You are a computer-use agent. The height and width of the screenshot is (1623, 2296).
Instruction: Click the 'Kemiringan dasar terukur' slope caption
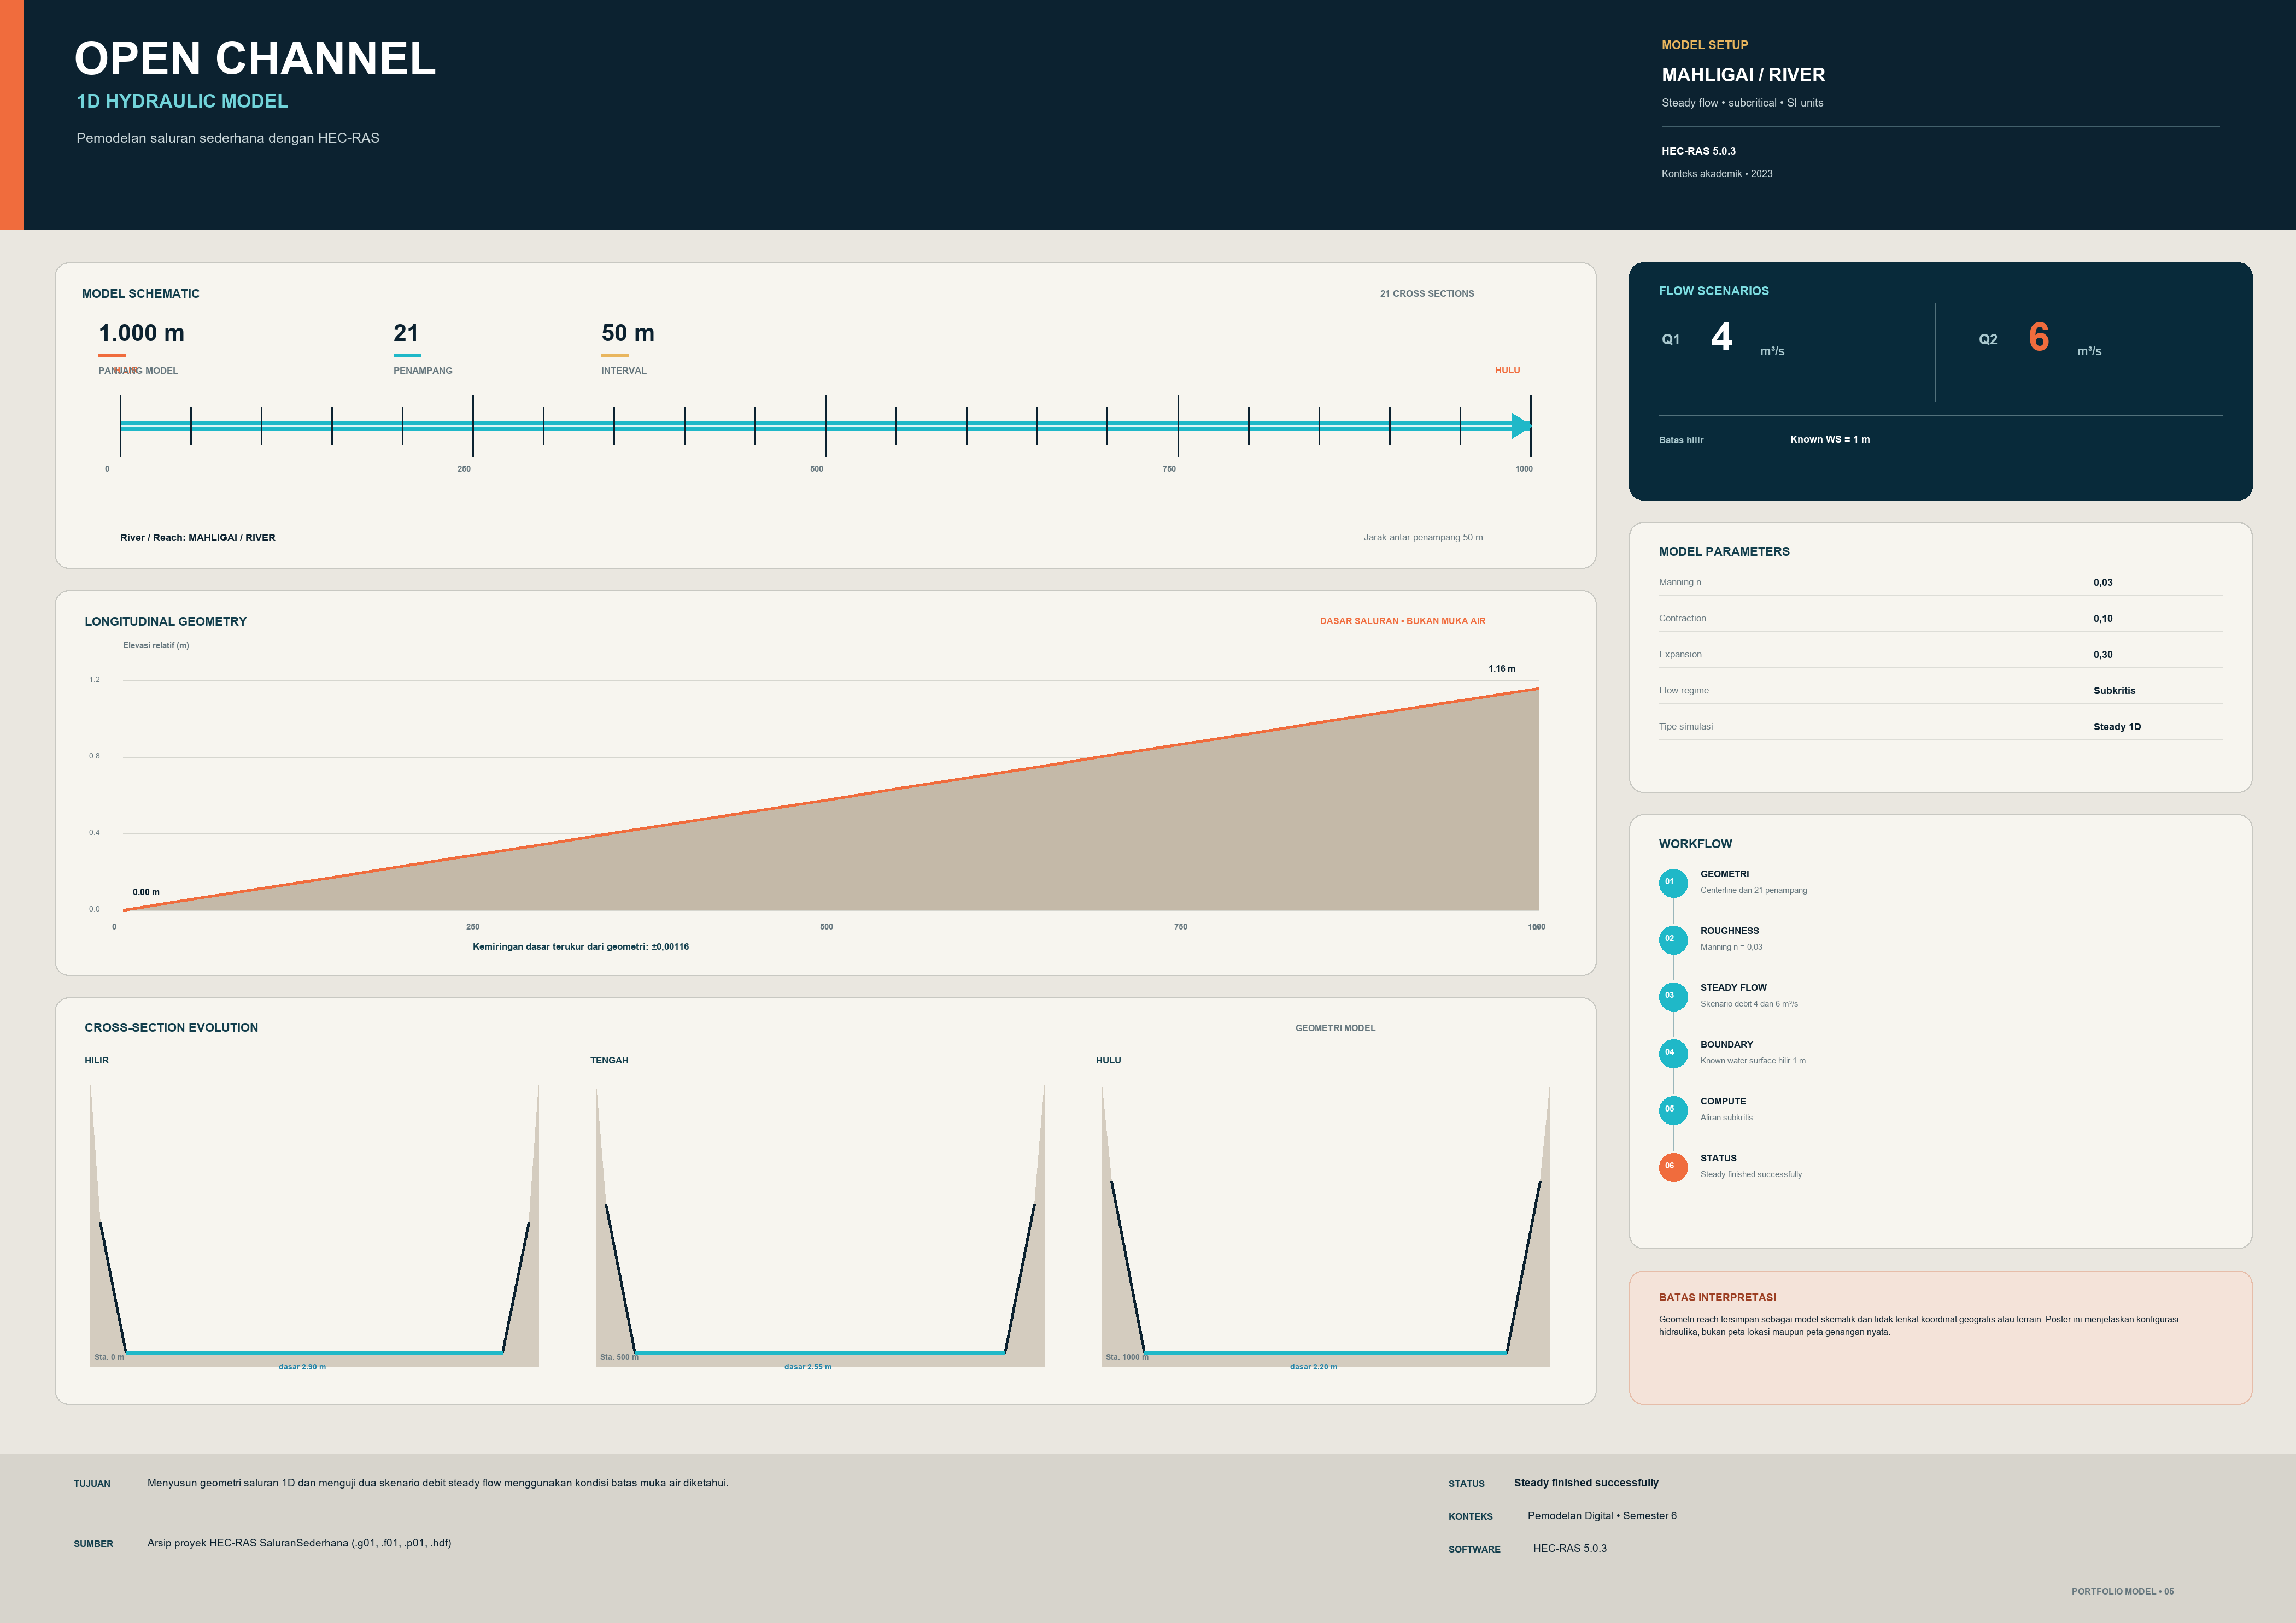(580, 946)
